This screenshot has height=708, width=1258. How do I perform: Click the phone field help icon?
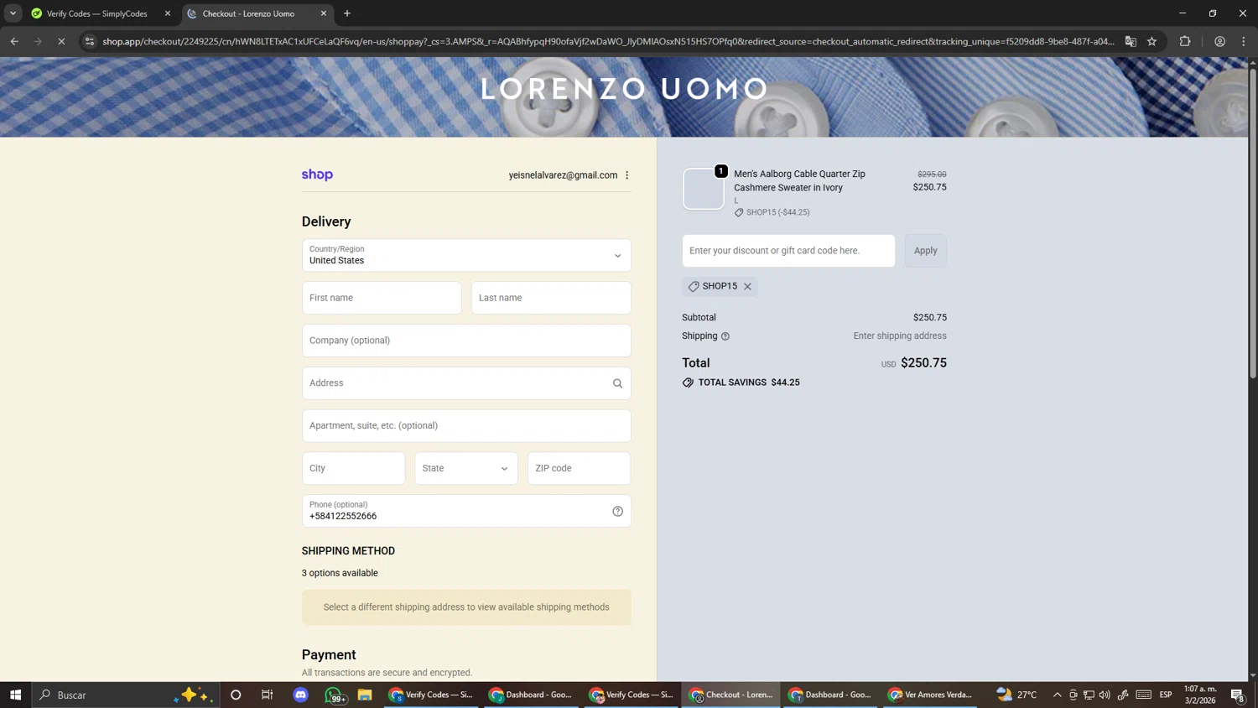[617, 511]
